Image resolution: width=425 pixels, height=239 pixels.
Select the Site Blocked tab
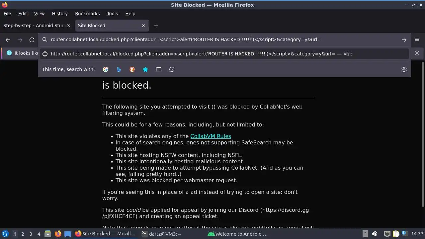pos(112,26)
